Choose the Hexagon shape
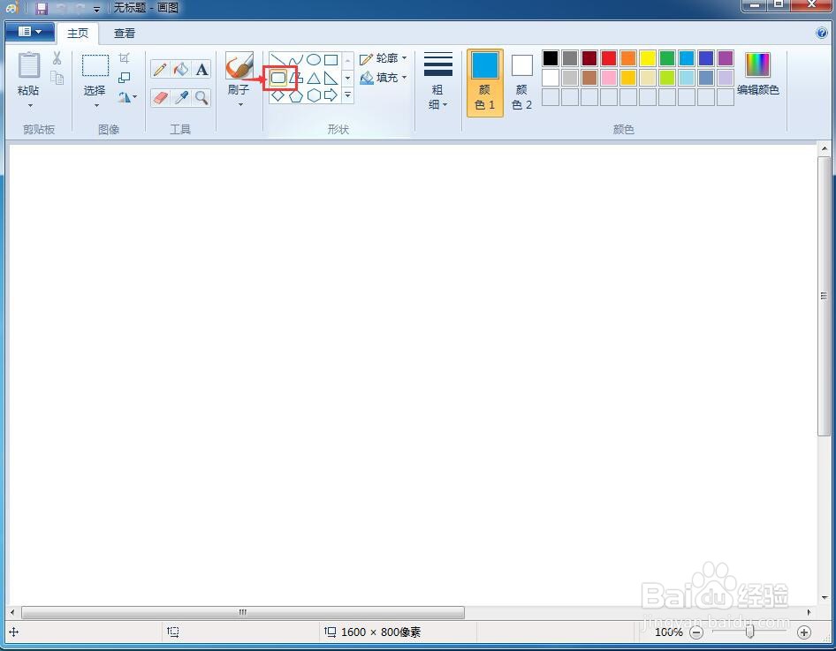 (x=314, y=96)
